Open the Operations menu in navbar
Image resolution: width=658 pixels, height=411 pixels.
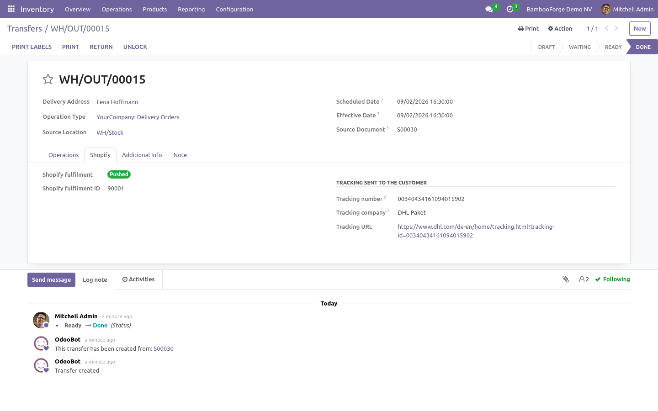point(117,9)
